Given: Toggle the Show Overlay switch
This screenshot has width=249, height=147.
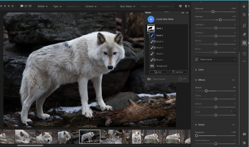Looking at the screenshot, I should point(149,79).
